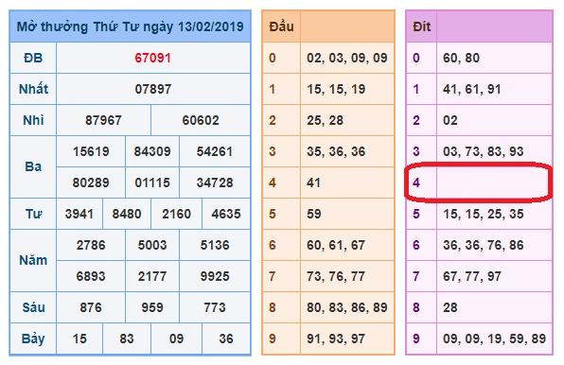Select the Bảy prize row label

pos(33,339)
